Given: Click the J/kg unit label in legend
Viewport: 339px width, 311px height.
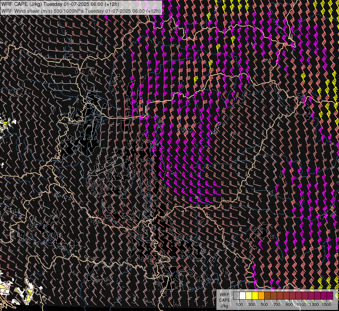Looking at the screenshot, I should pos(224,306).
